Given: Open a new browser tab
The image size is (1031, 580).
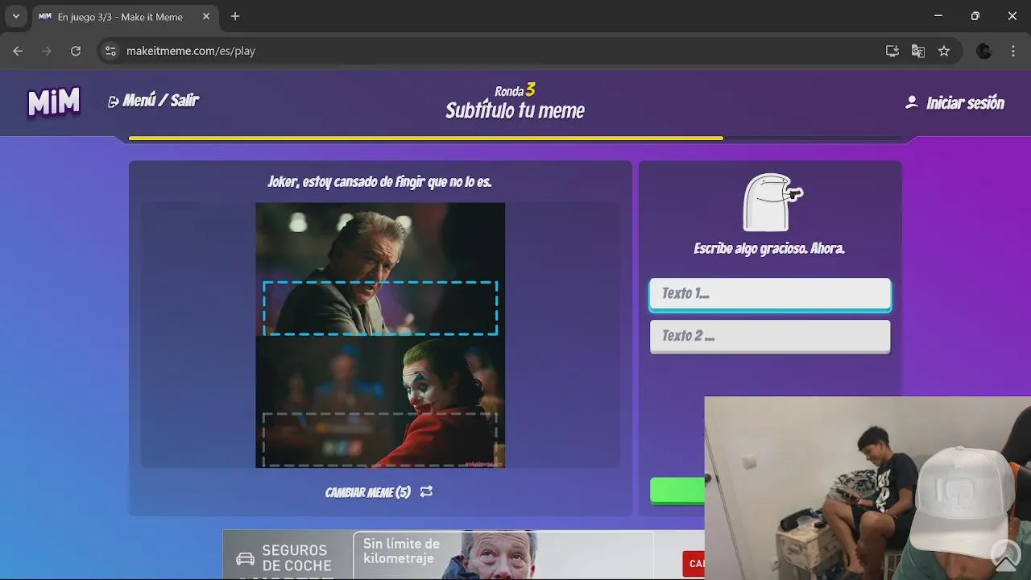Looking at the screenshot, I should (235, 16).
